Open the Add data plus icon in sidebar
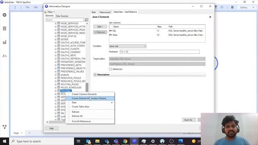258x145 pixels. point(4,15)
